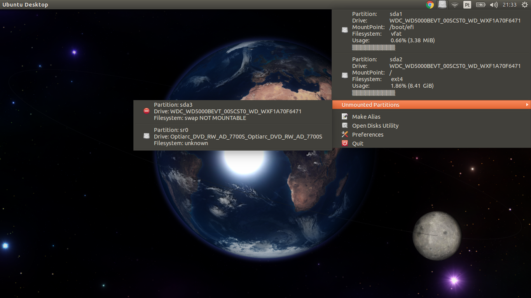Click the ext4 filesystem value

[397, 79]
